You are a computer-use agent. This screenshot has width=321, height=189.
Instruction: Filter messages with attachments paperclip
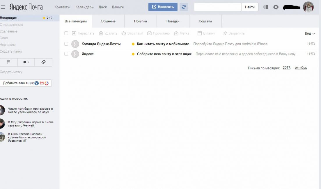[43, 62]
